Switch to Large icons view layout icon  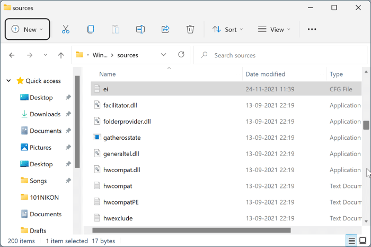tap(363, 241)
